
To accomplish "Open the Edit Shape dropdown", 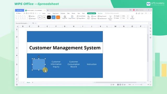I will point(32,19).
